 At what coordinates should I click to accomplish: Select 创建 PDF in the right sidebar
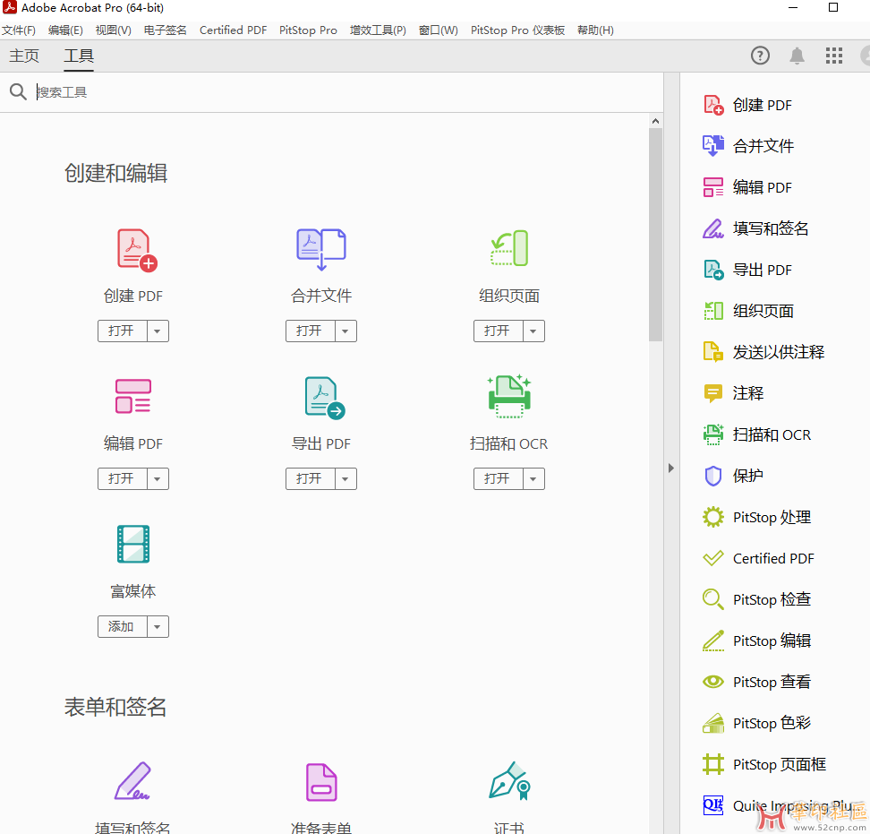pos(748,105)
